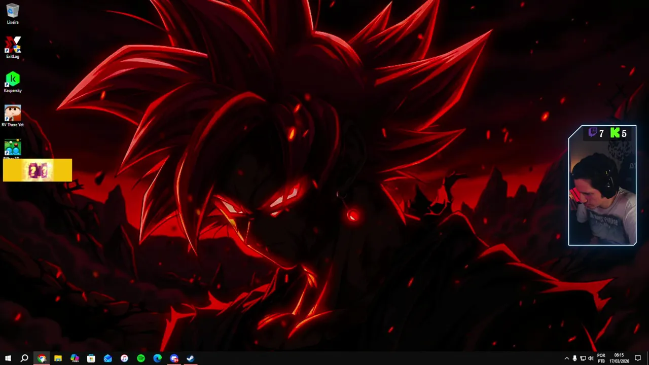The width and height of the screenshot is (649, 365).
Task: Select the ExitLag desktop shortcut
Action: click(x=13, y=48)
